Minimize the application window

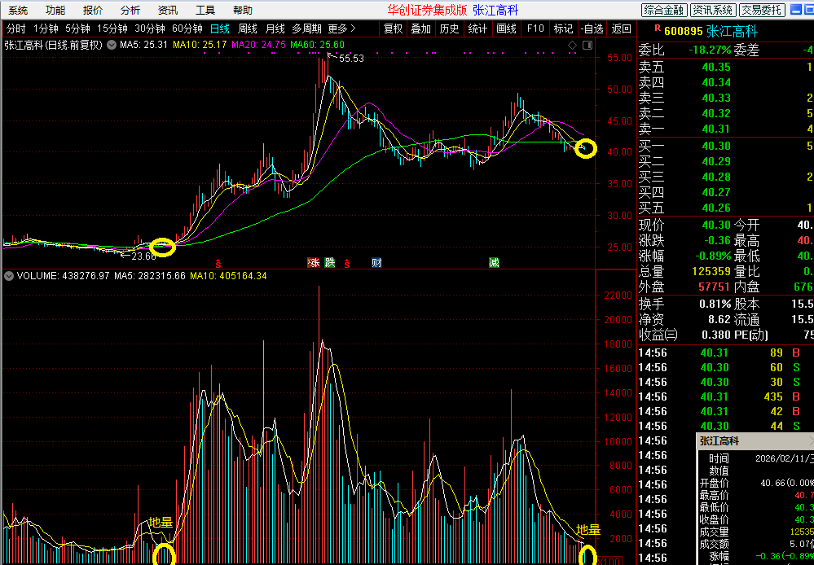(x=795, y=9)
